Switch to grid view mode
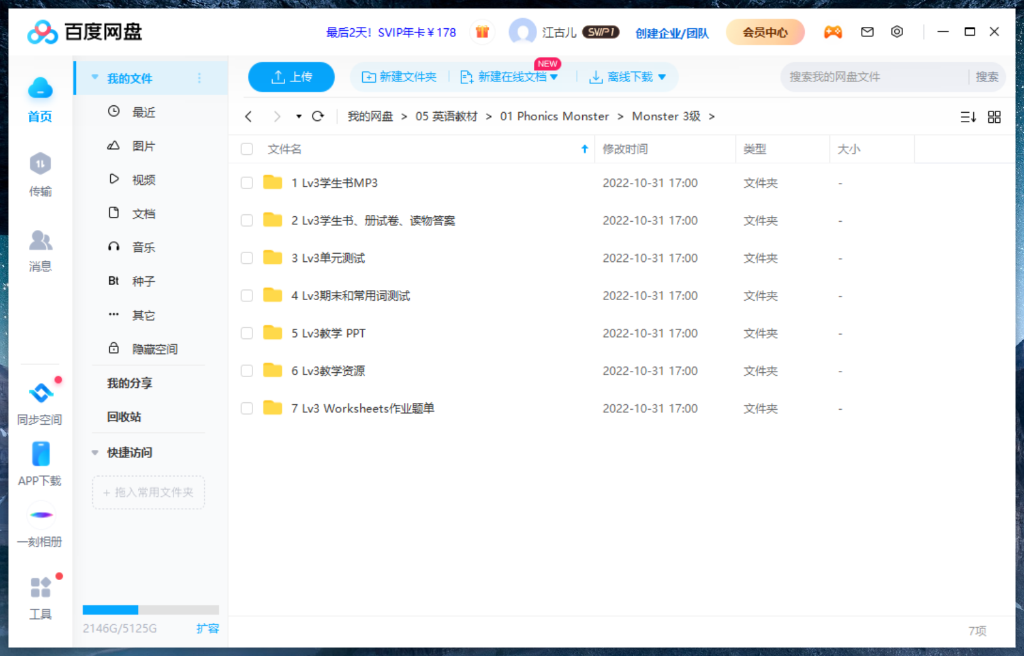The height and width of the screenshot is (656, 1024). coord(994,117)
